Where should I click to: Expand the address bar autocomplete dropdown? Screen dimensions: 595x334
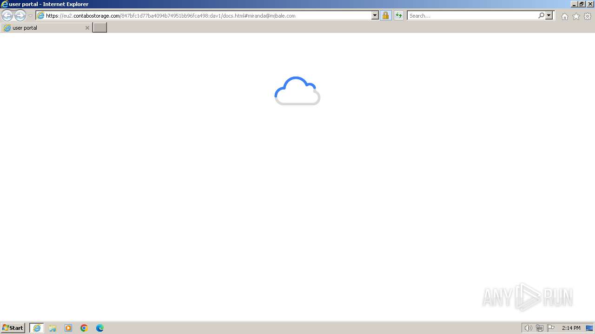[x=375, y=16]
